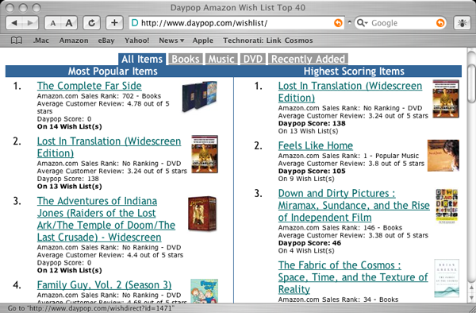
Task: Click the 'Most Popular Items' heading
Action: (113, 71)
